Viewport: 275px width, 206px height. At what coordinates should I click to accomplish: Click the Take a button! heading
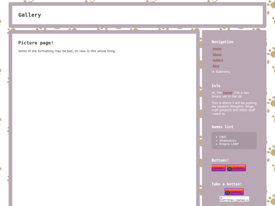(x=227, y=184)
